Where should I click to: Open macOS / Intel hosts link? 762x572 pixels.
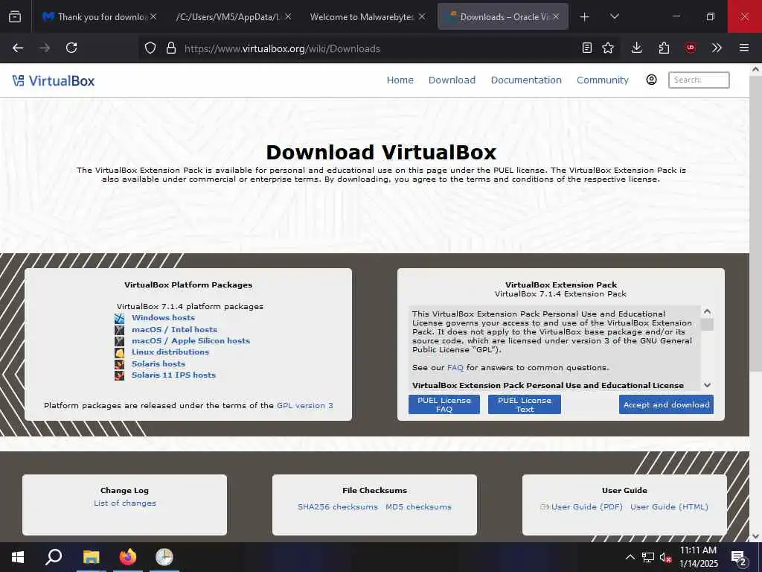tap(174, 329)
